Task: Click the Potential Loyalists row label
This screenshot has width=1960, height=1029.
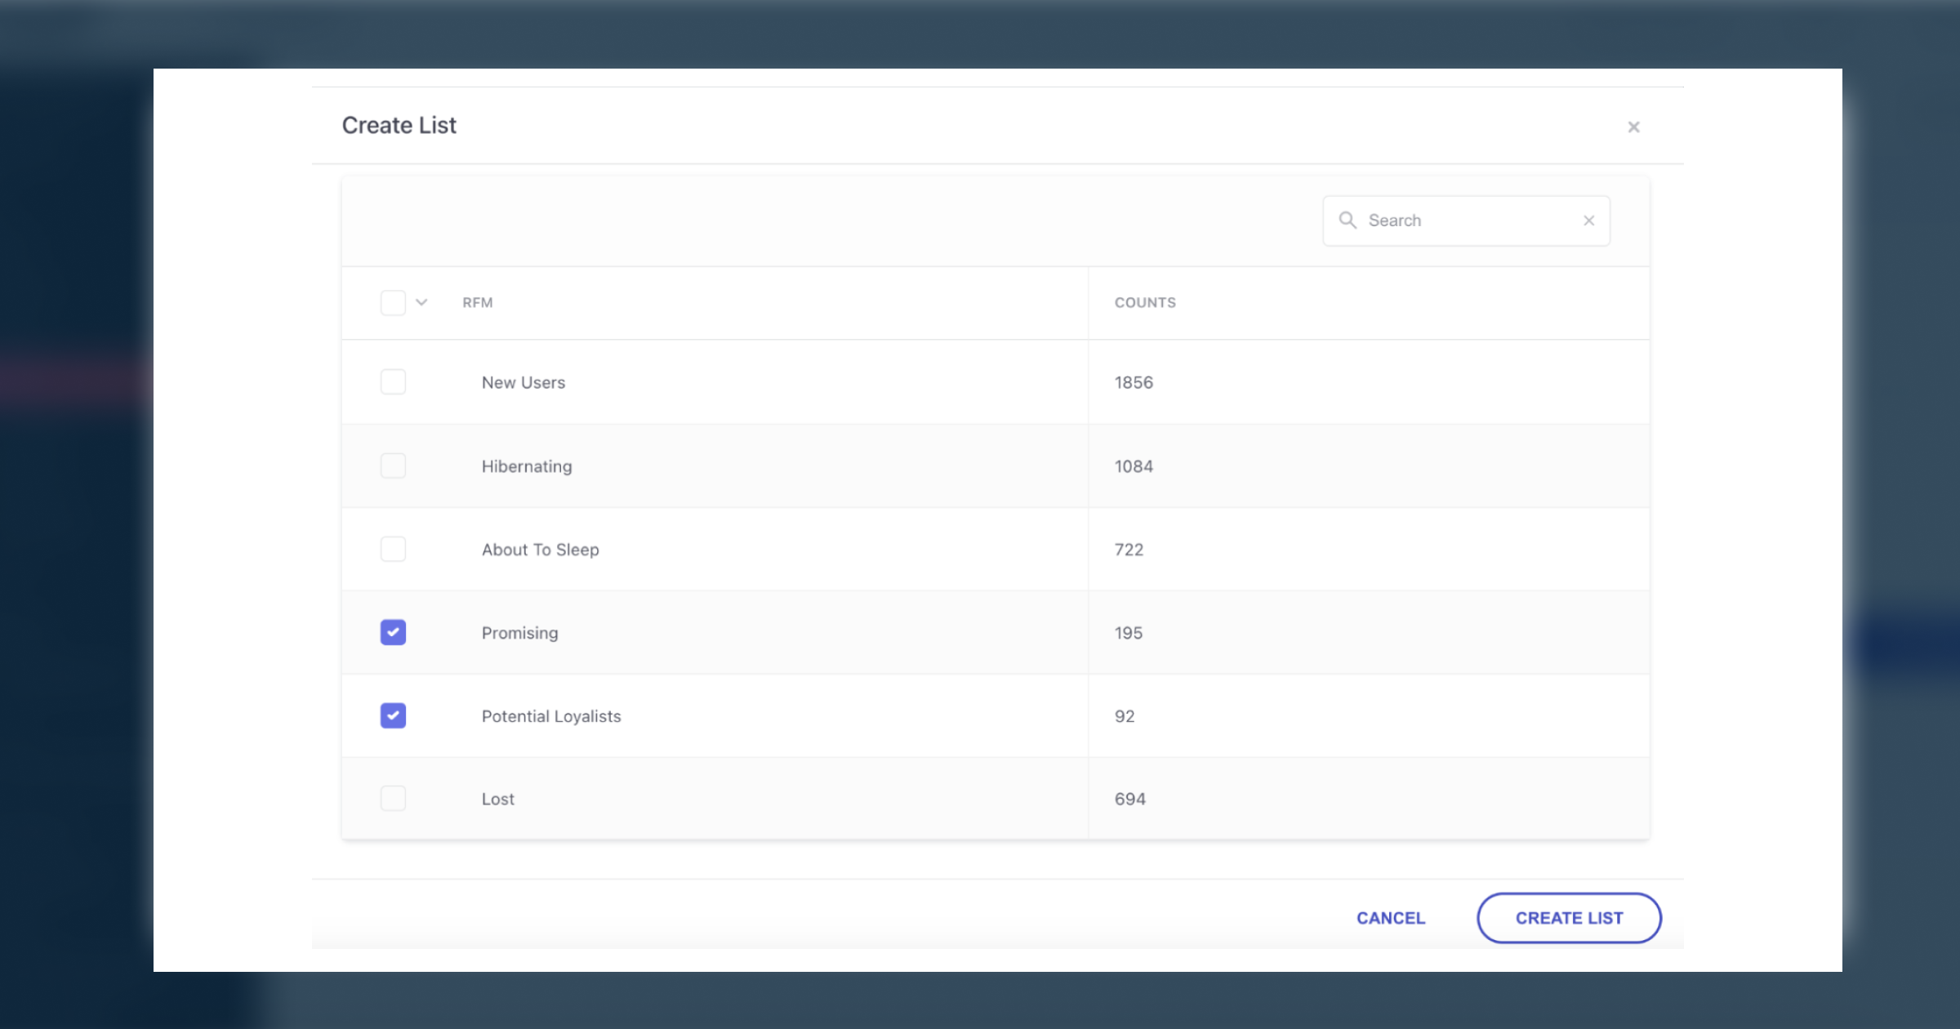Action: point(551,716)
